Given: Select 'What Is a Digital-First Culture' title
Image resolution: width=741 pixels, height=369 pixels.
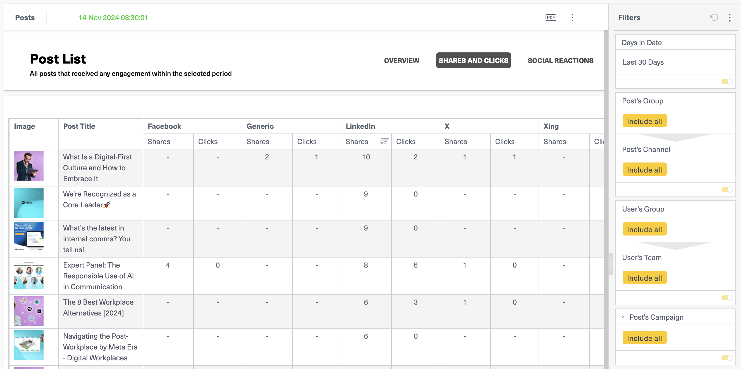Looking at the screenshot, I should [97, 168].
